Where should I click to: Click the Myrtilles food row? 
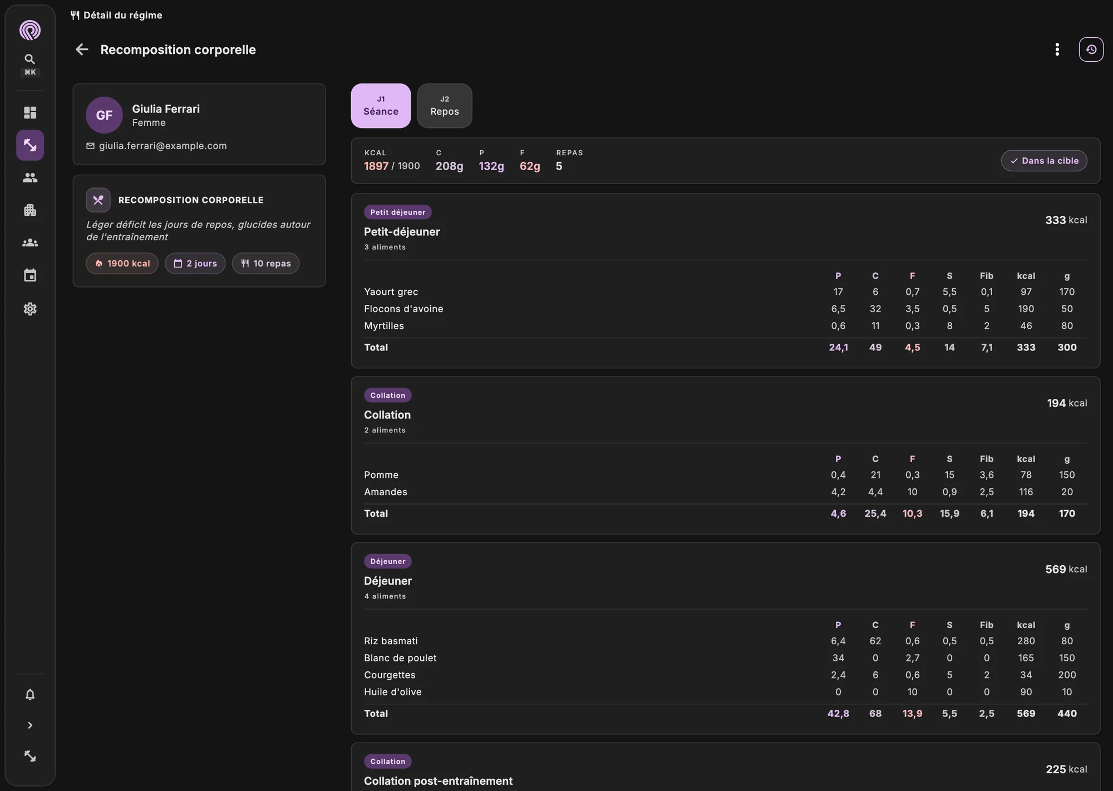[x=725, y=326]
